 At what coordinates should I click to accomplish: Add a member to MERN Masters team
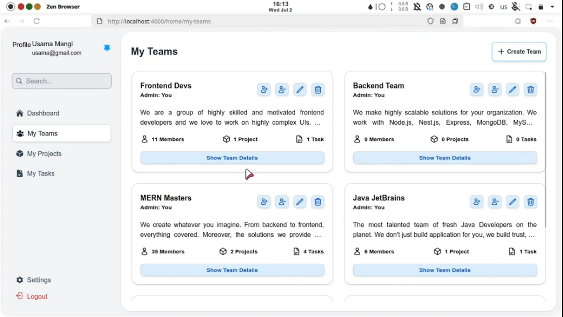[x=264, y=202]
